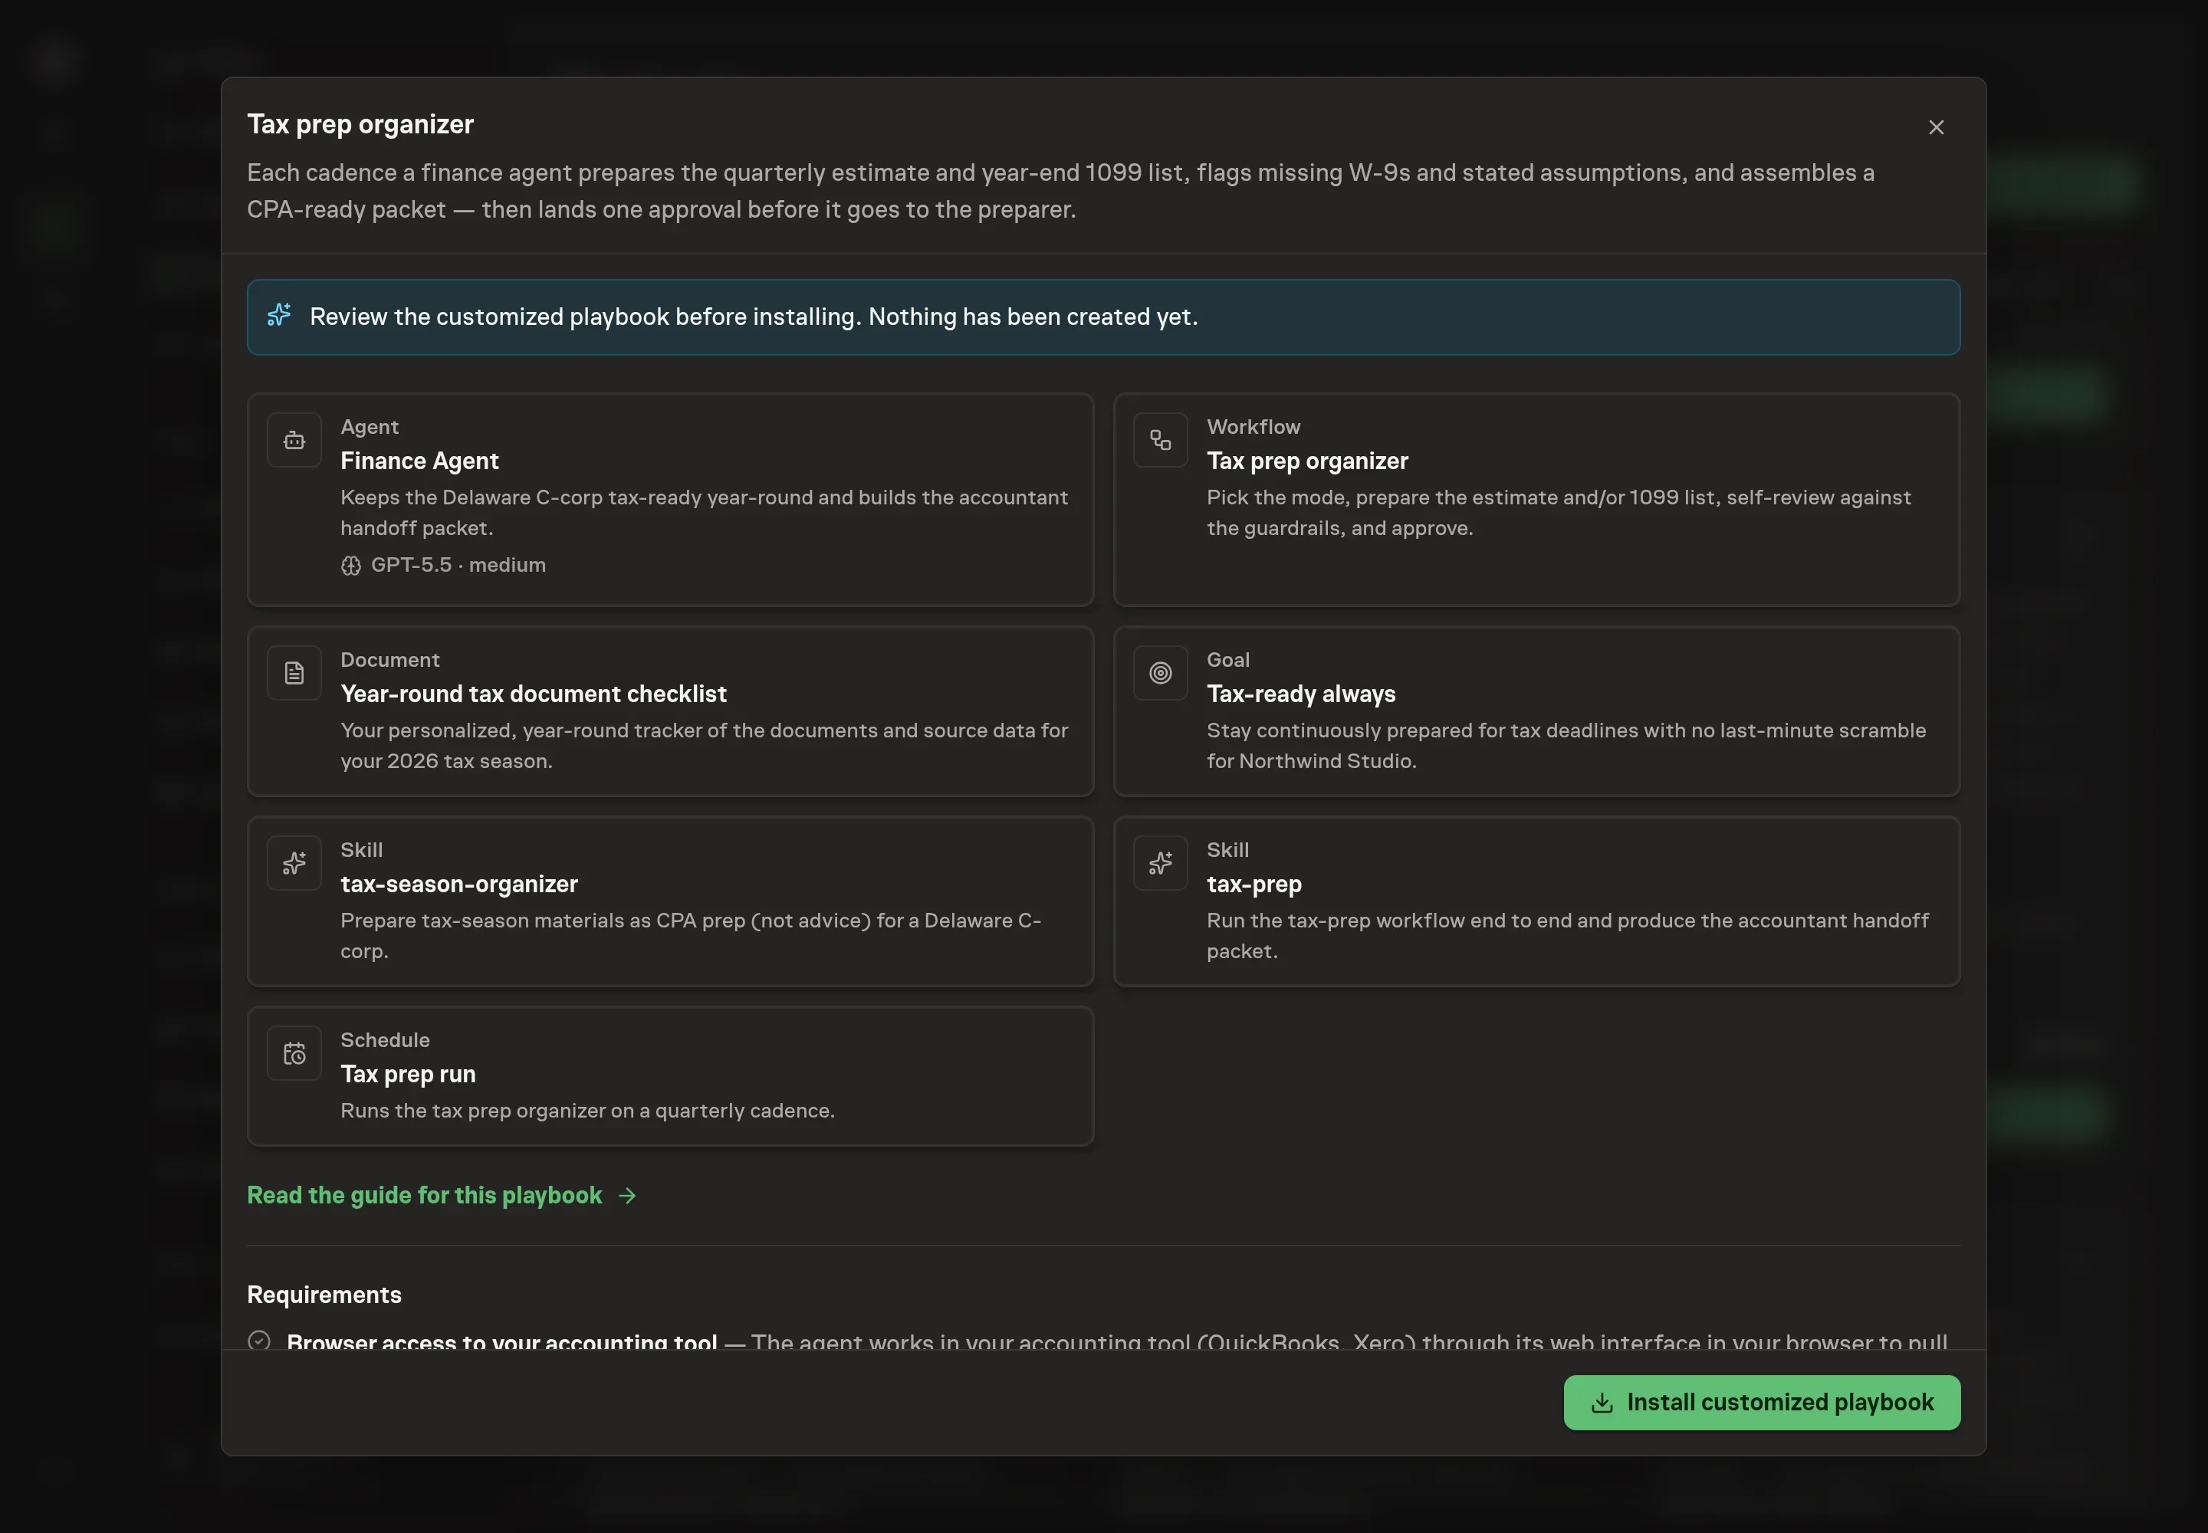
Task: Click the GPT-5.5 · medium model label
Action: point(458,565)
